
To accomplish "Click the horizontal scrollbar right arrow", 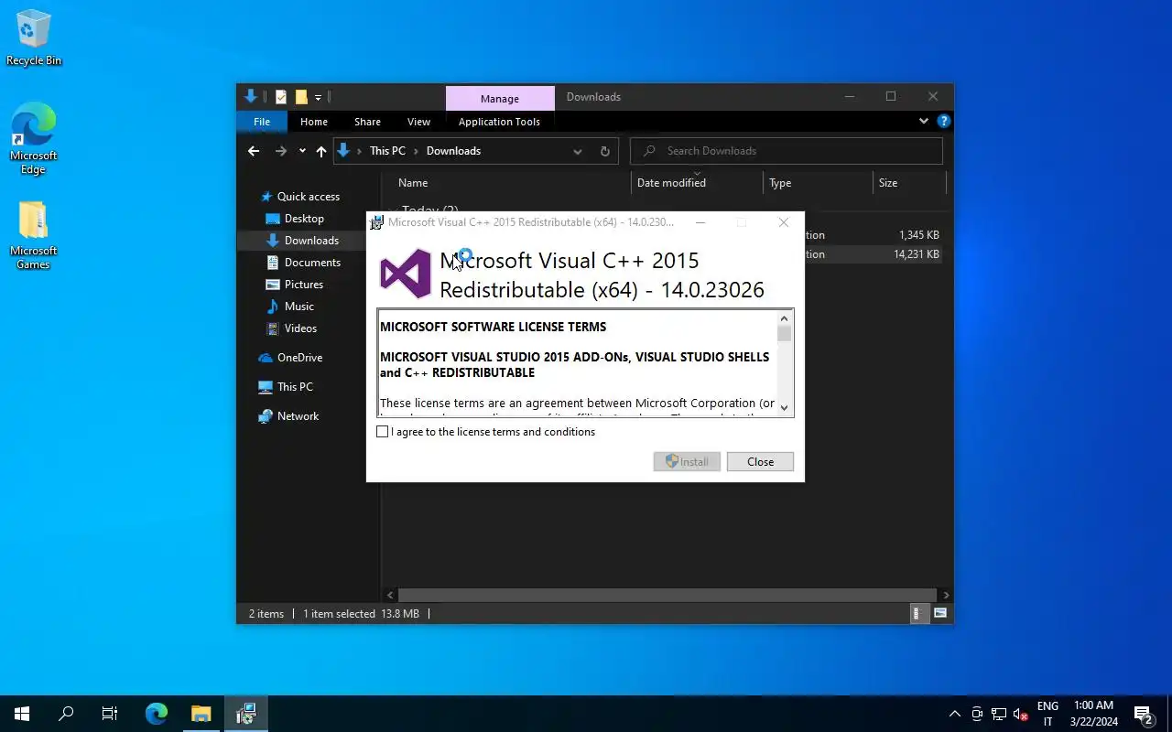I will (946, 595).
